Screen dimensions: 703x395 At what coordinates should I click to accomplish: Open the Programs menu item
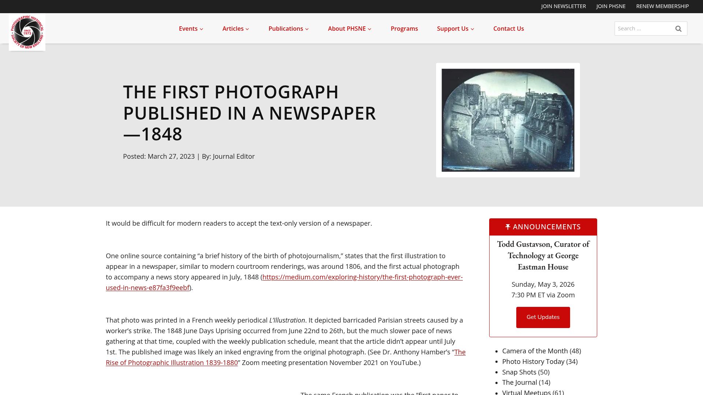404,29
